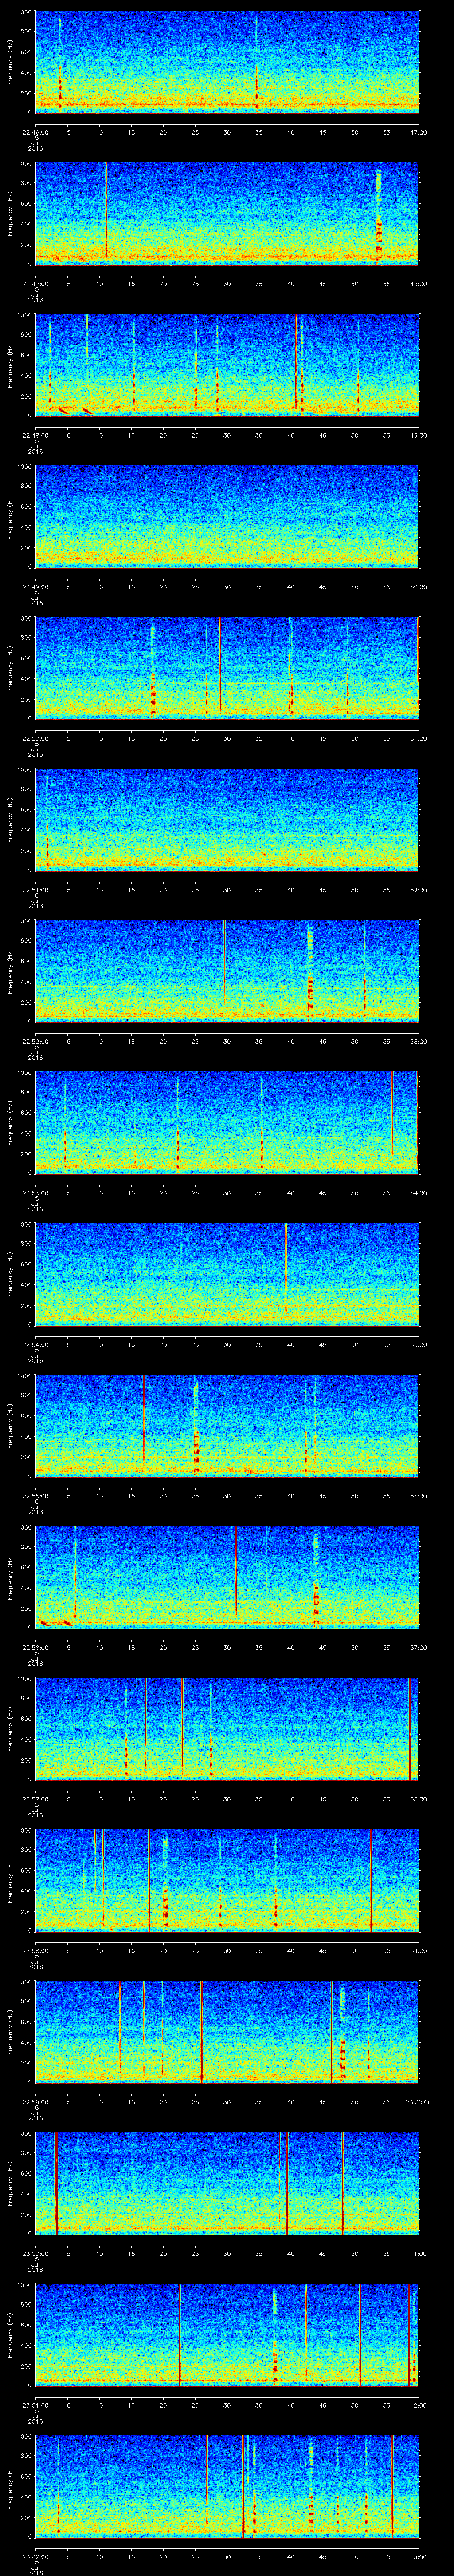Image resolution: width=454 pixels, height=2576 pixels.
Task: Click the 22:52:00 start time label
Action: [x=35, y=1041]
